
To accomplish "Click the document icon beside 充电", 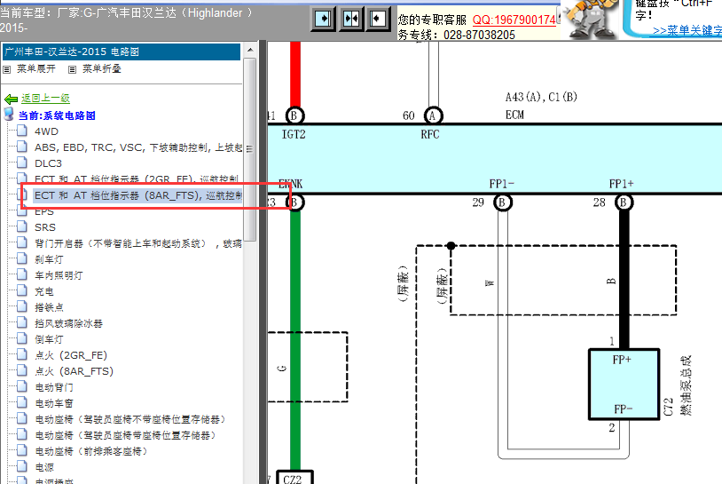I will (x=21, y=290).
